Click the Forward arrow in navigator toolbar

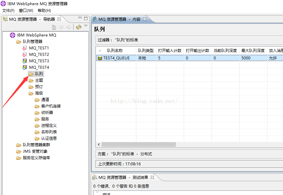pyautogui.click(x=69, y=27)
